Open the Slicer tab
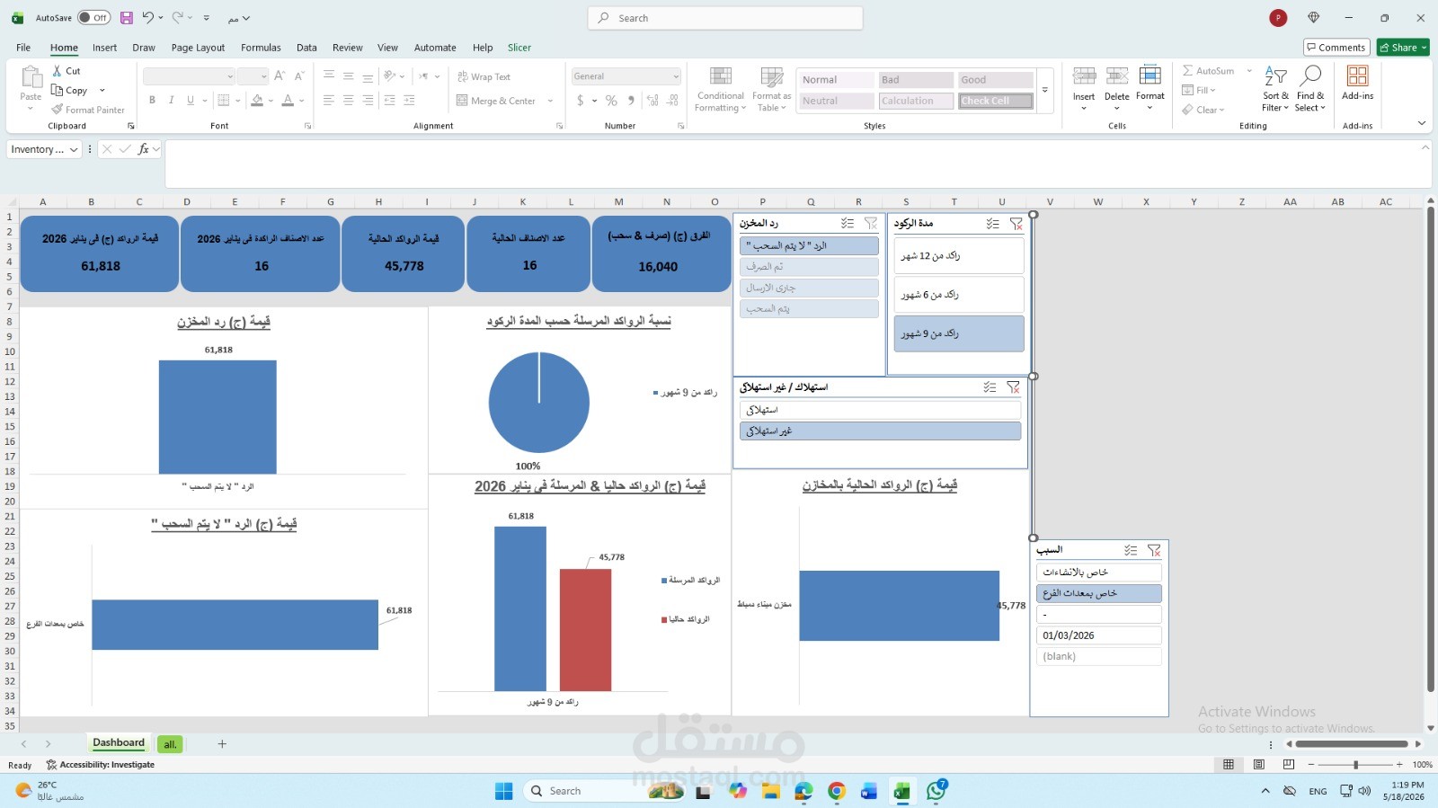The image size is (1438, 808). coord(519,48)
